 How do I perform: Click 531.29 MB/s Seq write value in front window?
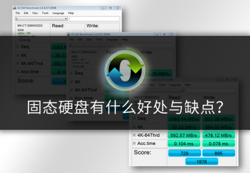click(x=218, y=119)
